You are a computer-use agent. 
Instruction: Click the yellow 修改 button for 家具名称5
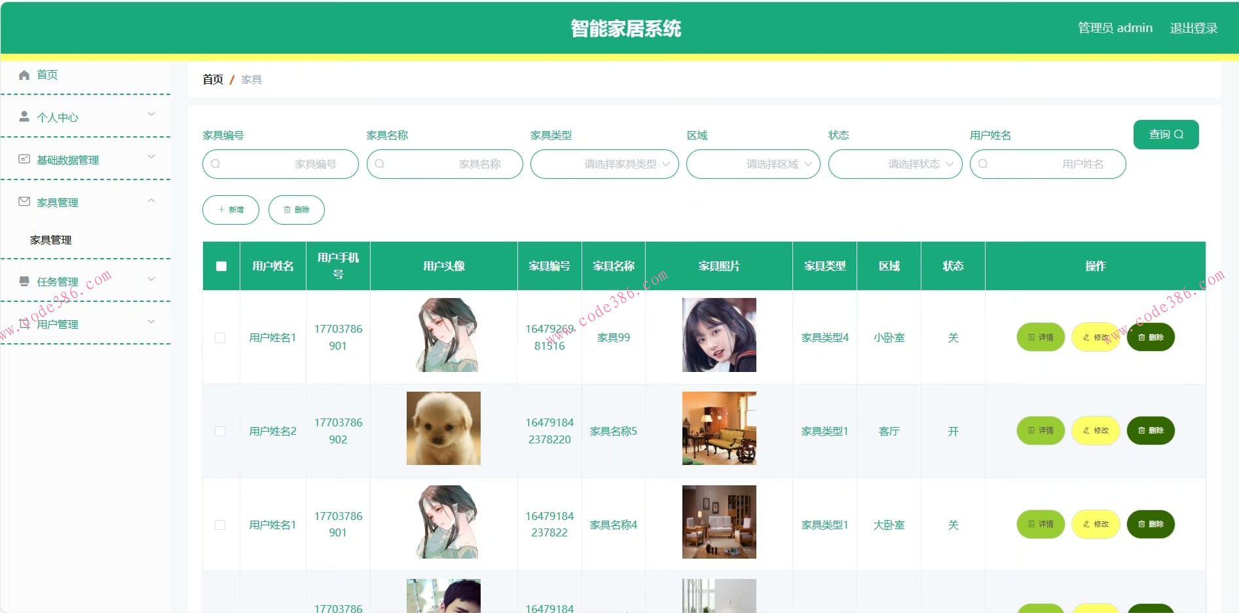1095,431
